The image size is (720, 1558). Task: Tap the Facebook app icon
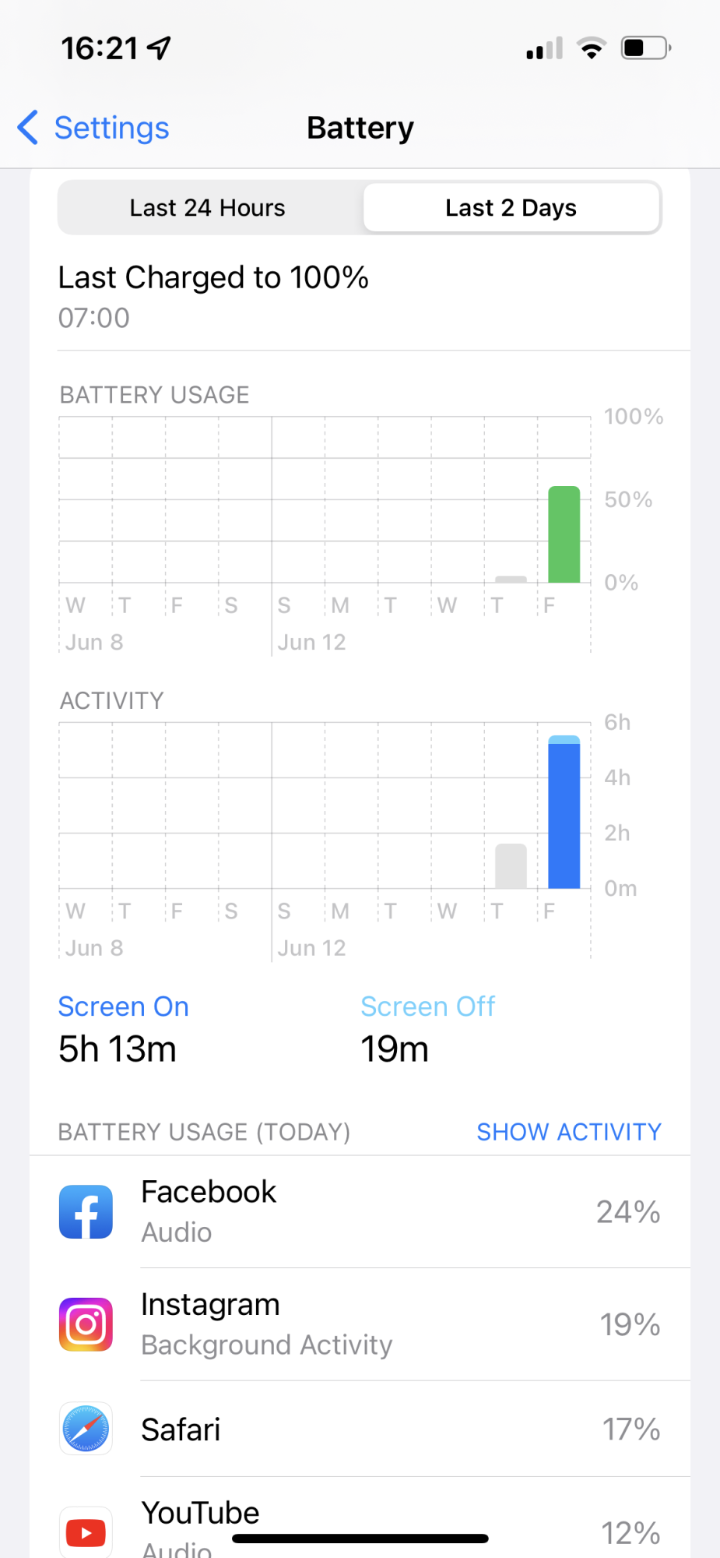point(86,1212)
